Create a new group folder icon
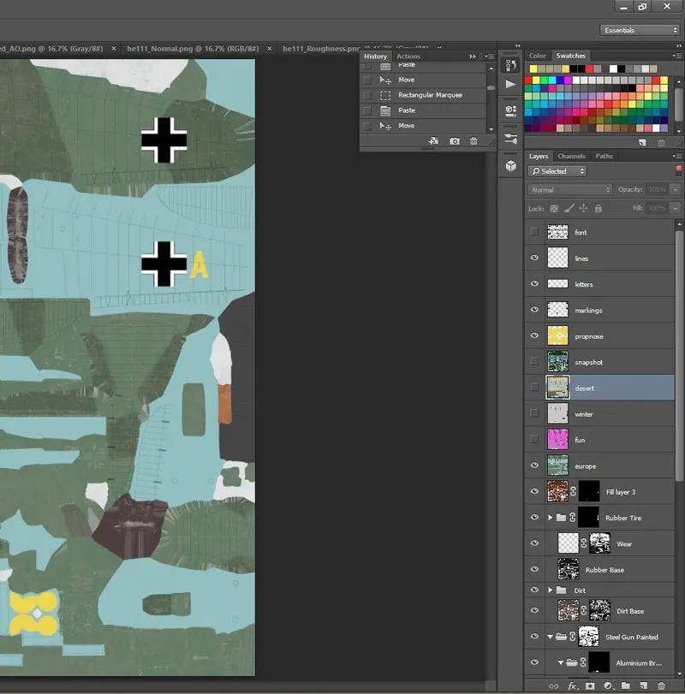685x694 pixels. pos(625,686)
